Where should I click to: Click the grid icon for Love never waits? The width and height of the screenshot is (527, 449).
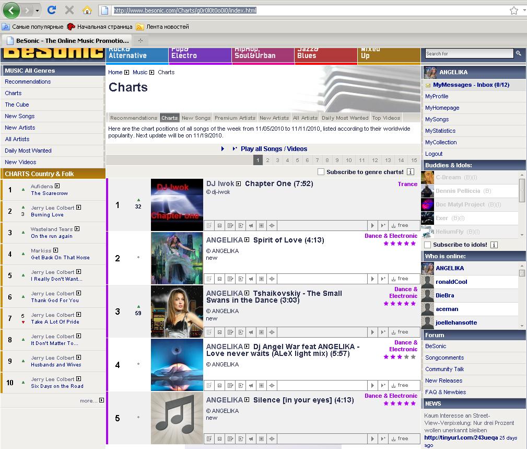pos(261,385)
